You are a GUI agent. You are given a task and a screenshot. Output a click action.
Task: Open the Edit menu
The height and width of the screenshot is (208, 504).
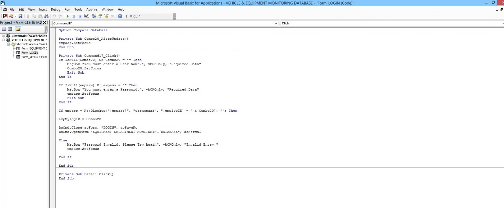point(21,10)
